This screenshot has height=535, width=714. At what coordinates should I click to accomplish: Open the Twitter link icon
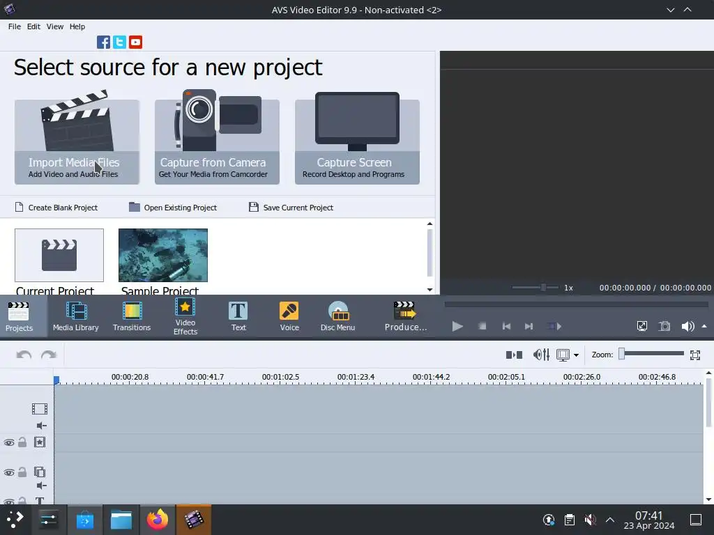pyautogui.click(x=119, y=42)
